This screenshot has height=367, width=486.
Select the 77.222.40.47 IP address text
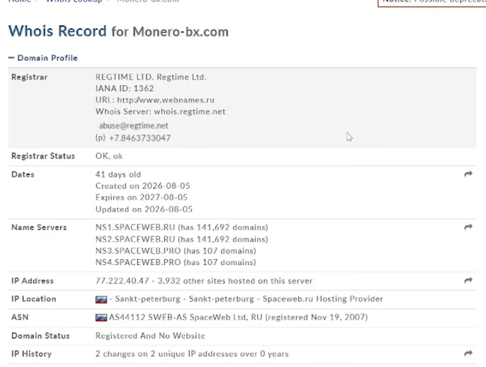coord(122,281)
